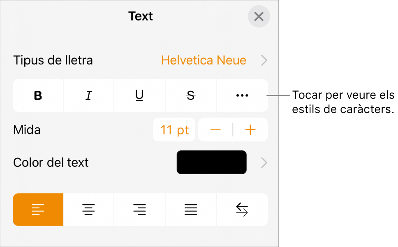Apply justified alignment to the text
The image size is (398, 247).
coord(190,210)
